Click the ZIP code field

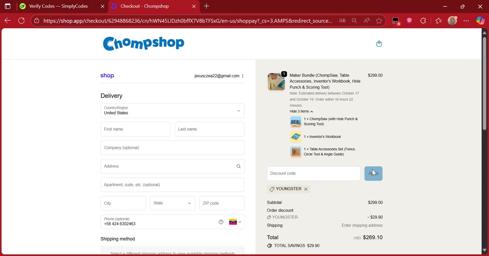click(x=222, y=203)
